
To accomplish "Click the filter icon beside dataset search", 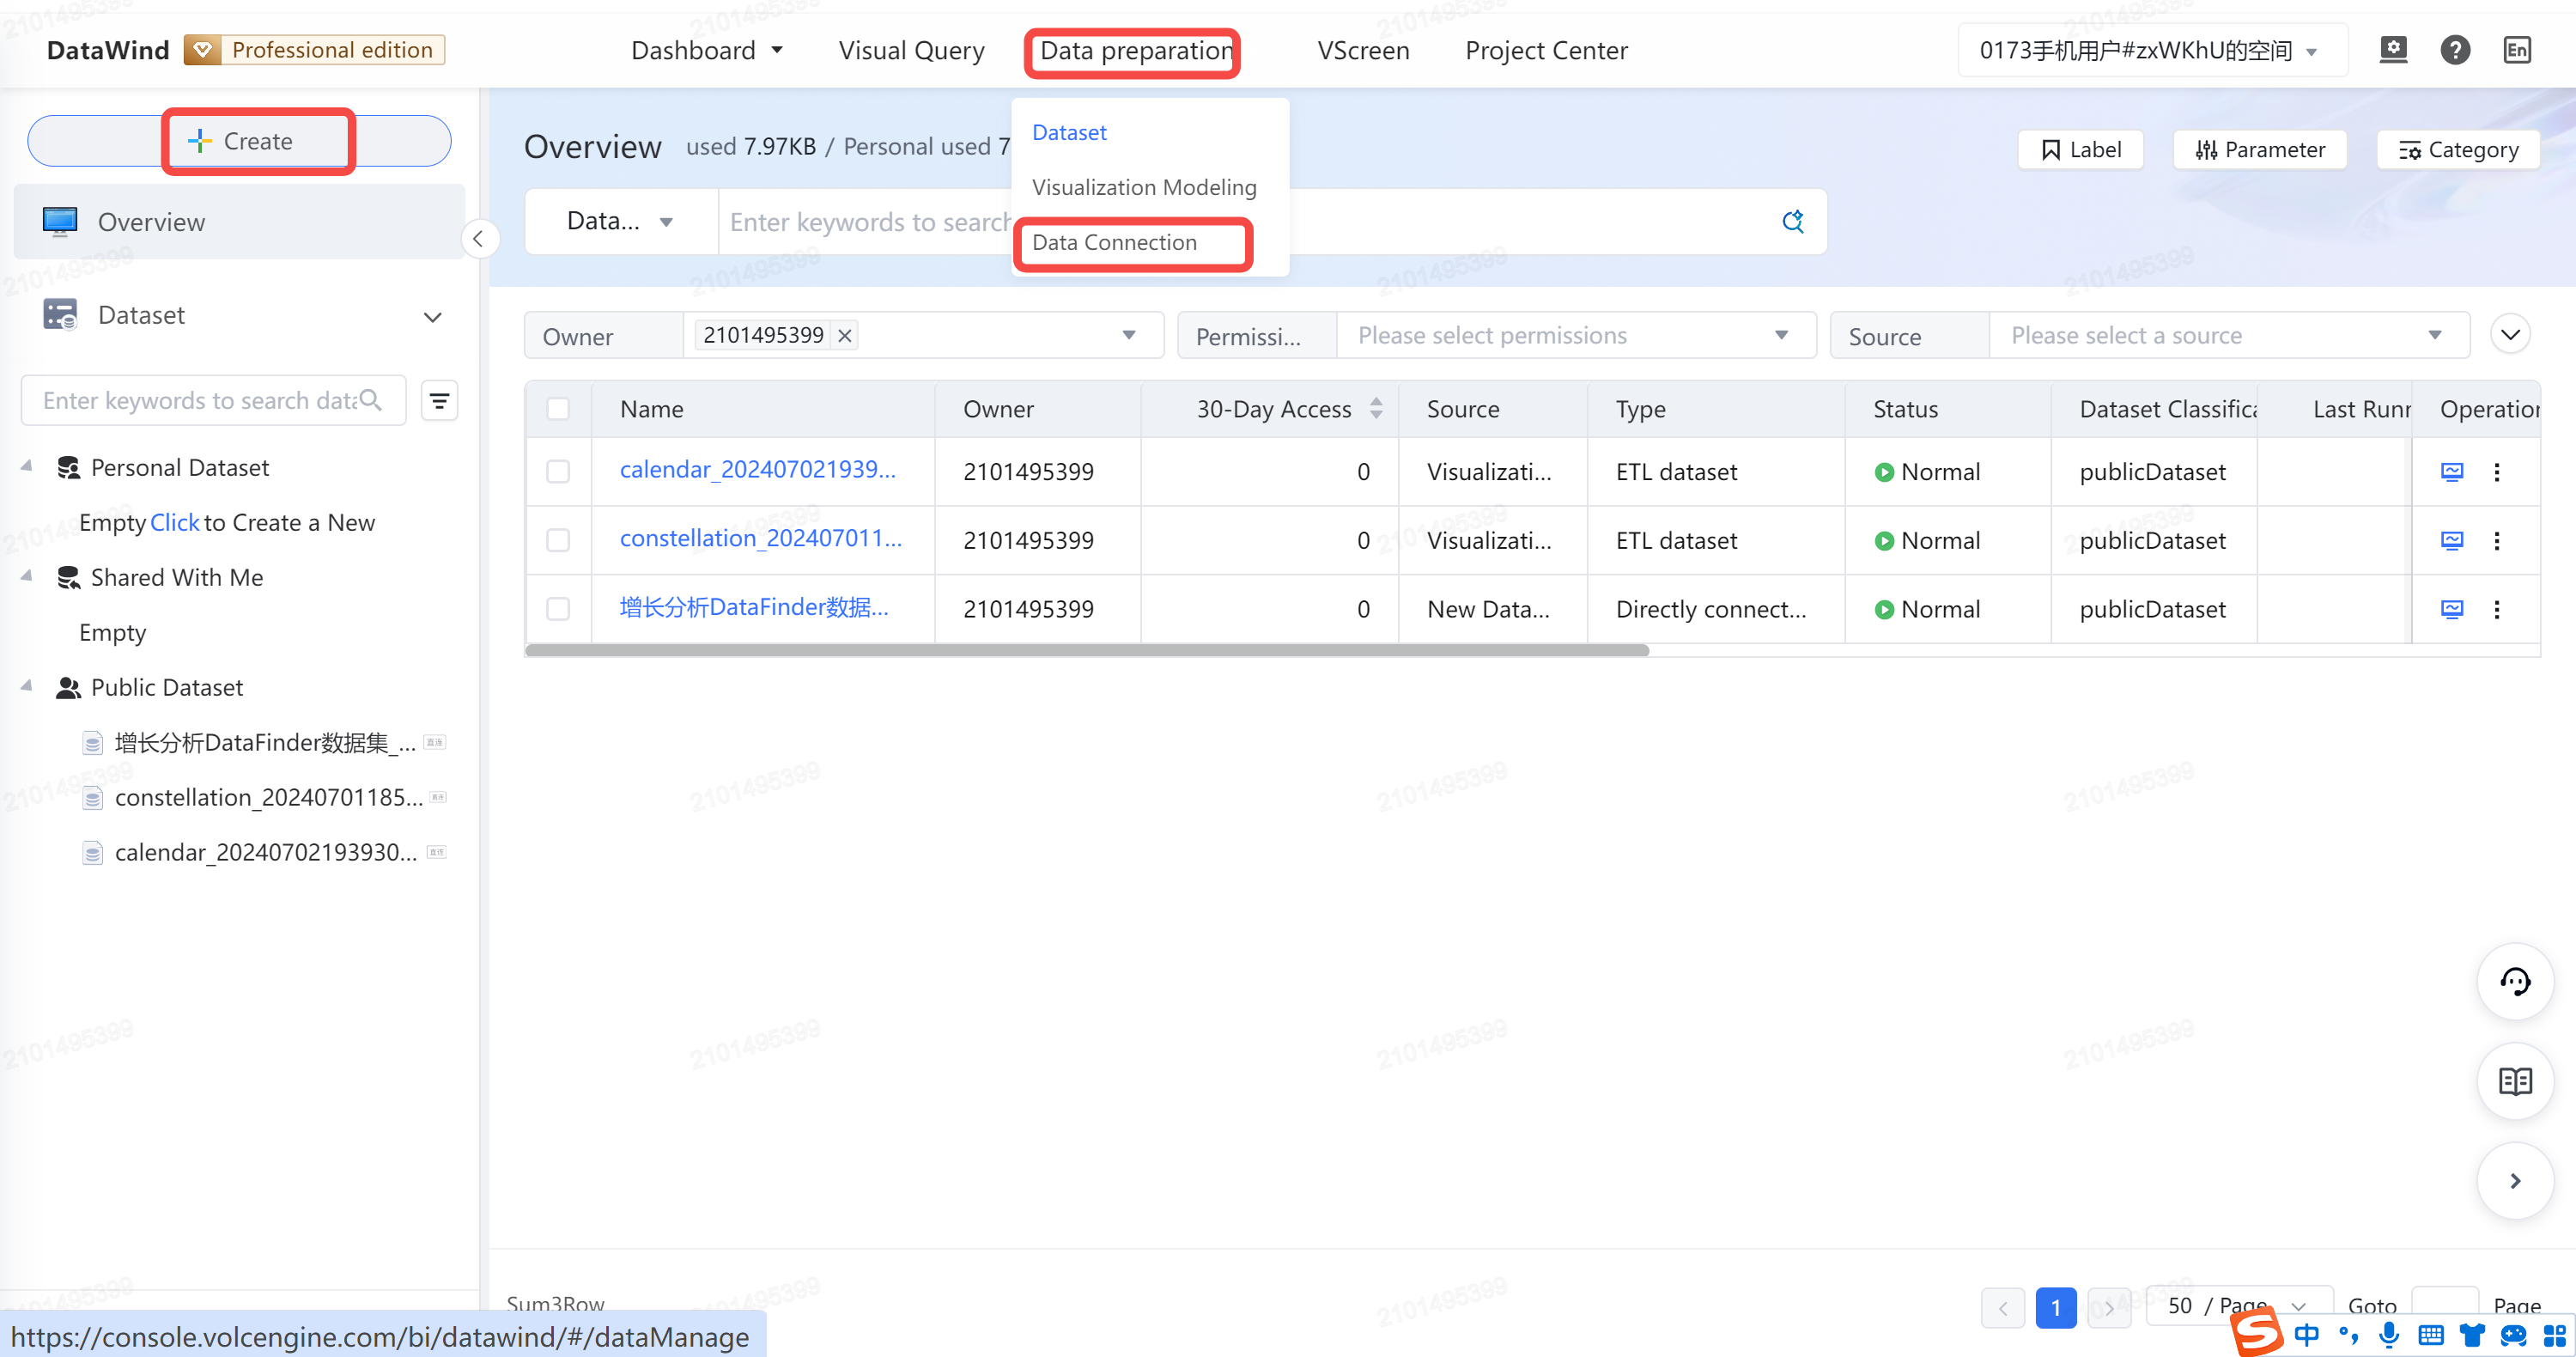I will tap(439, 401).
